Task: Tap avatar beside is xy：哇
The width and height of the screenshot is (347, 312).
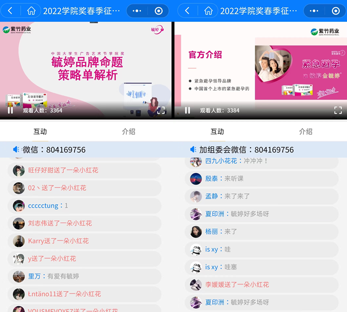Action: coord(196,249)
